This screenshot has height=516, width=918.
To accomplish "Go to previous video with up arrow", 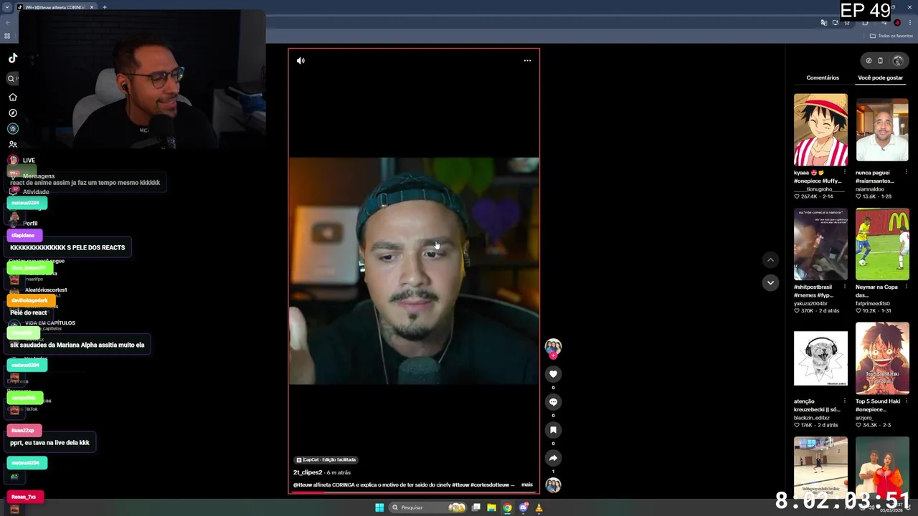I will point(770,260).
